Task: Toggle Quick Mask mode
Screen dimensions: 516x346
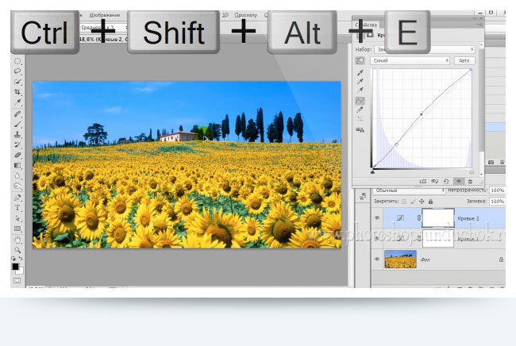Action: click(x=17, y=281)
